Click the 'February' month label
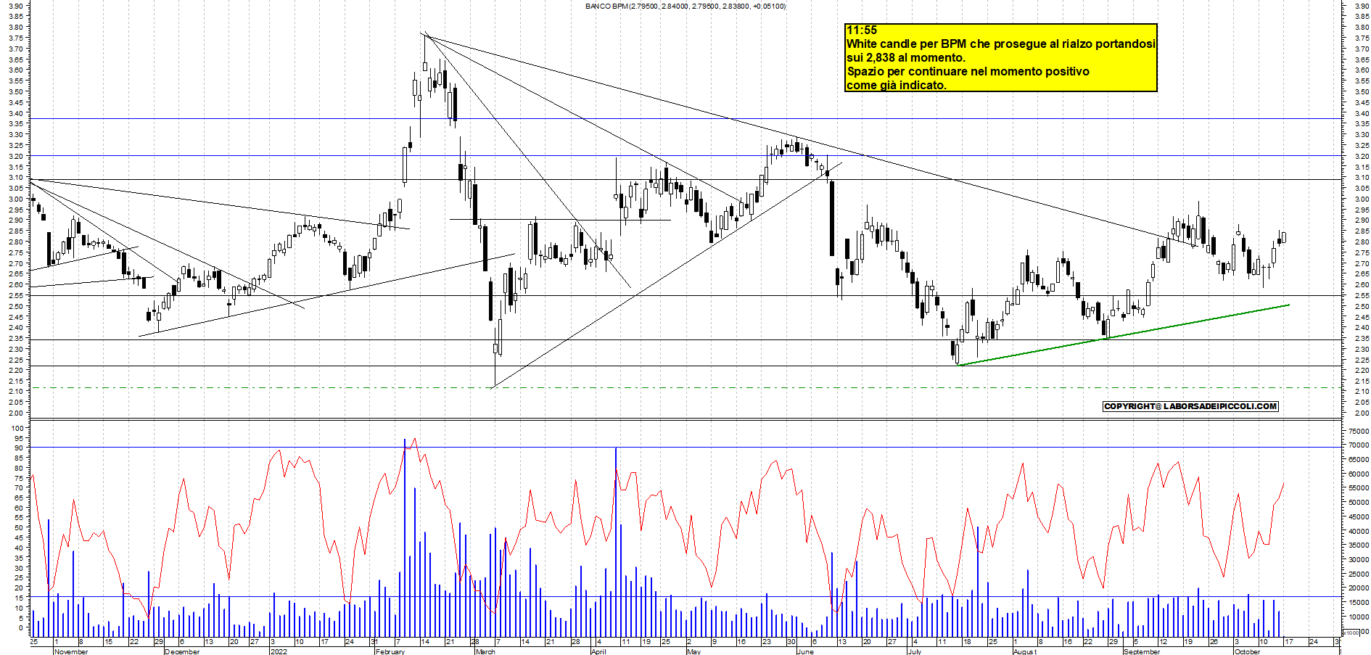This screenshot has width=1371, height=655. click(x=390, y=651)
